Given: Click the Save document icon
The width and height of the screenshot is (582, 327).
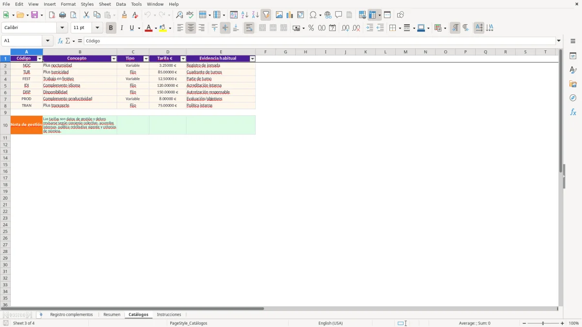Looking at the screenshot, I should click(x=34, y=15).
